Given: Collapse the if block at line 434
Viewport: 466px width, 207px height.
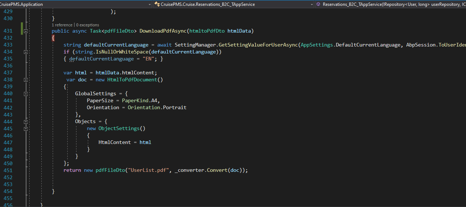Looking at the screenshot, I should coord(26,52).
